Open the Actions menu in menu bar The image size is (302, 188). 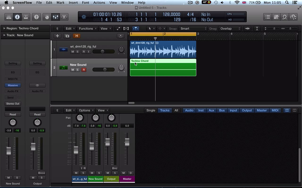tap(99, 3)
